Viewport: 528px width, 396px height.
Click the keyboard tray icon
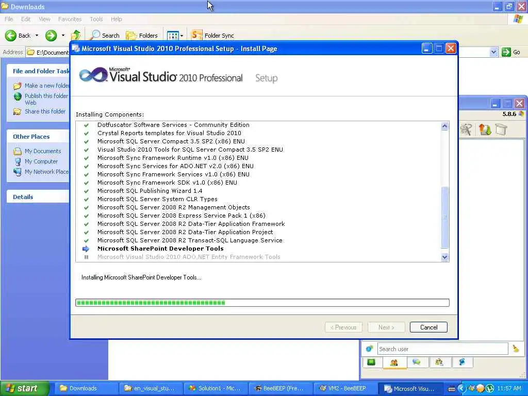point(452,389)
